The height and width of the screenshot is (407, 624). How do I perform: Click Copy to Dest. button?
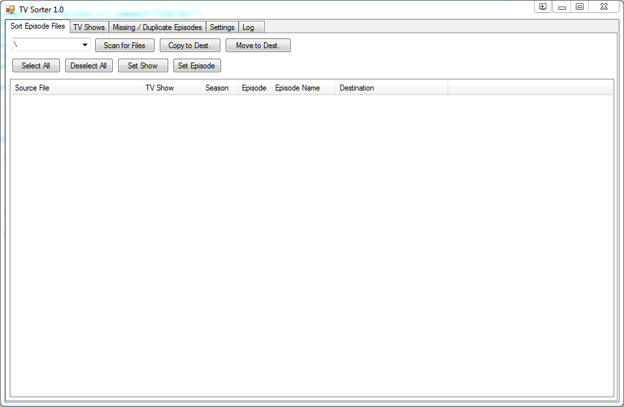point(190,46)
